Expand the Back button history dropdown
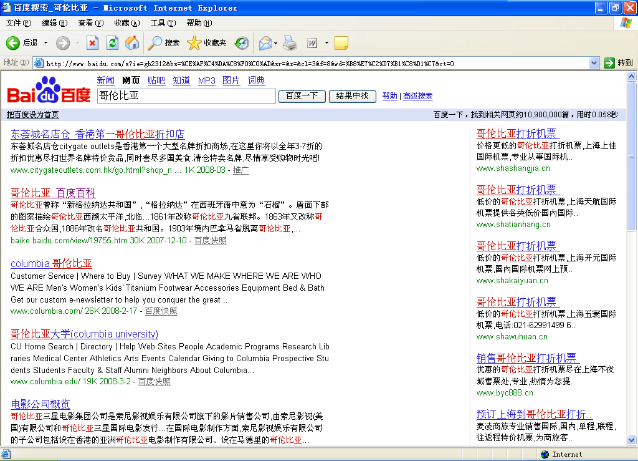Image resolution: width=638 pixels, height=461 pixels. click(x=45, y=43)
